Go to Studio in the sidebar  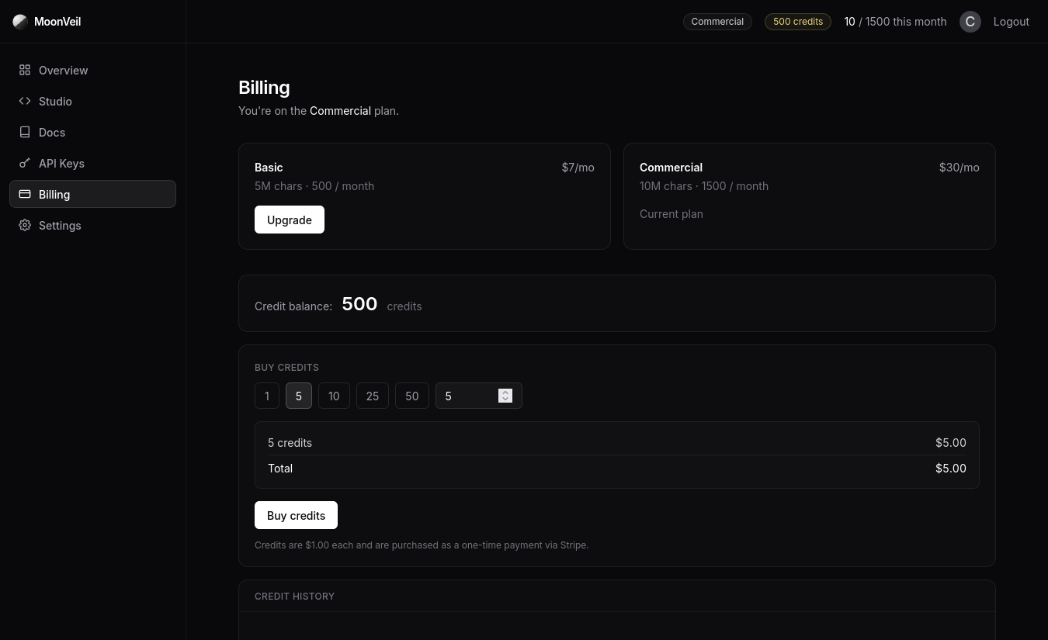[x=92, y=101]
